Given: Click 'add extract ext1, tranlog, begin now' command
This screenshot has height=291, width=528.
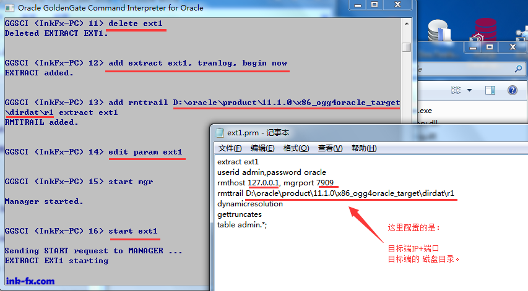Looking at the screenshot, I should (197, 63).
